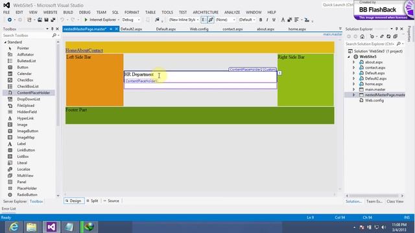
Task: Open the FILE menu
Action: coord(6,12)
